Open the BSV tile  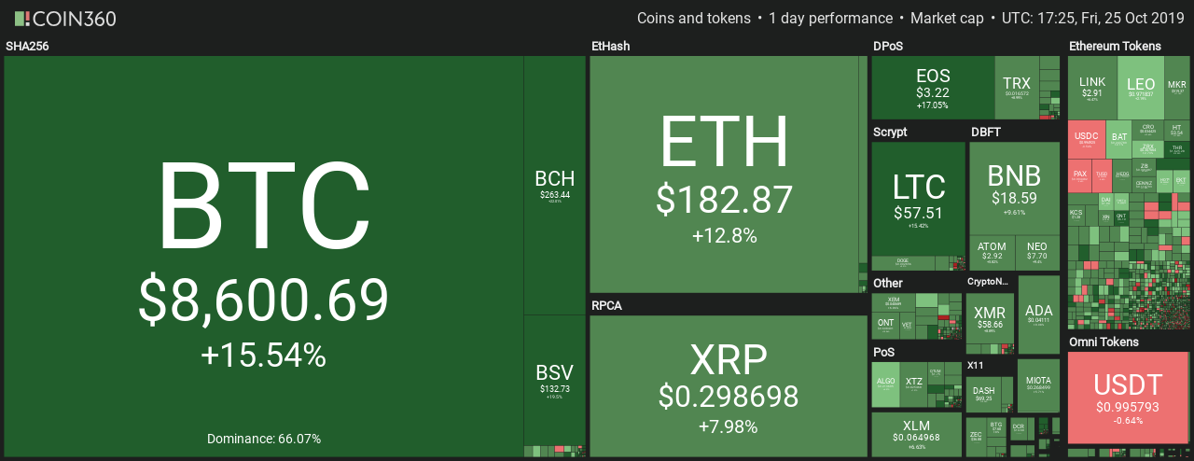click(x=555, y=380)
